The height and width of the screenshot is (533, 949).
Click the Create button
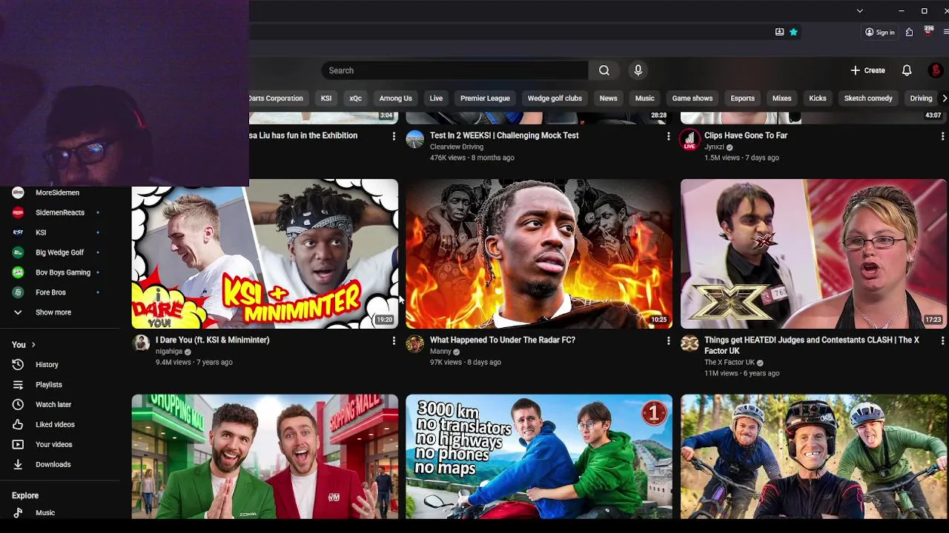coord(867,70)
